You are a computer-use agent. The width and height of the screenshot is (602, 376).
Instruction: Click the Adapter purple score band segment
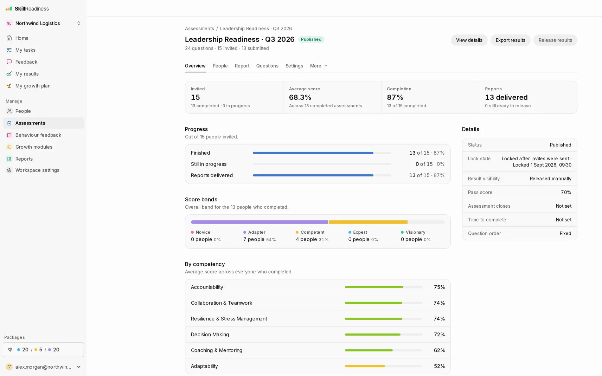pos(260,222)
